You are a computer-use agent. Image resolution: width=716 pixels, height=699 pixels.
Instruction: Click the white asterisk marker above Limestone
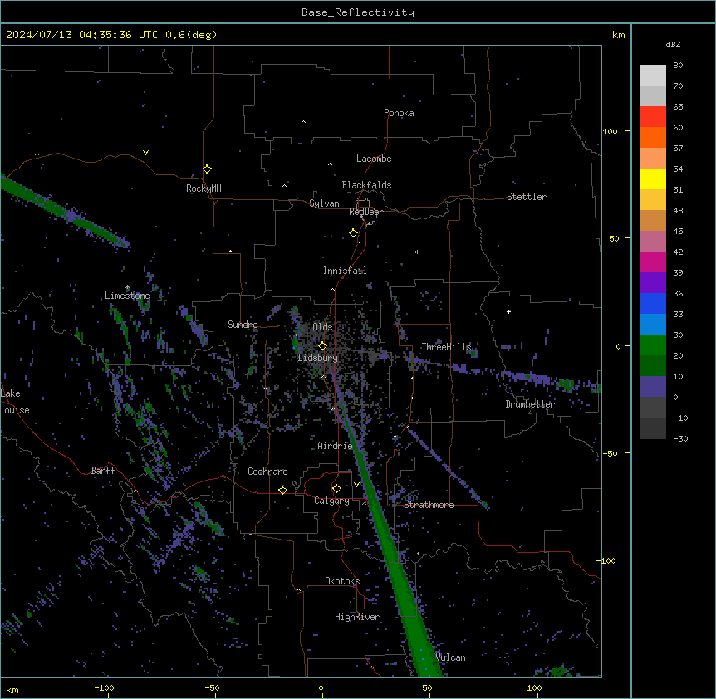[x=128, y=287]
